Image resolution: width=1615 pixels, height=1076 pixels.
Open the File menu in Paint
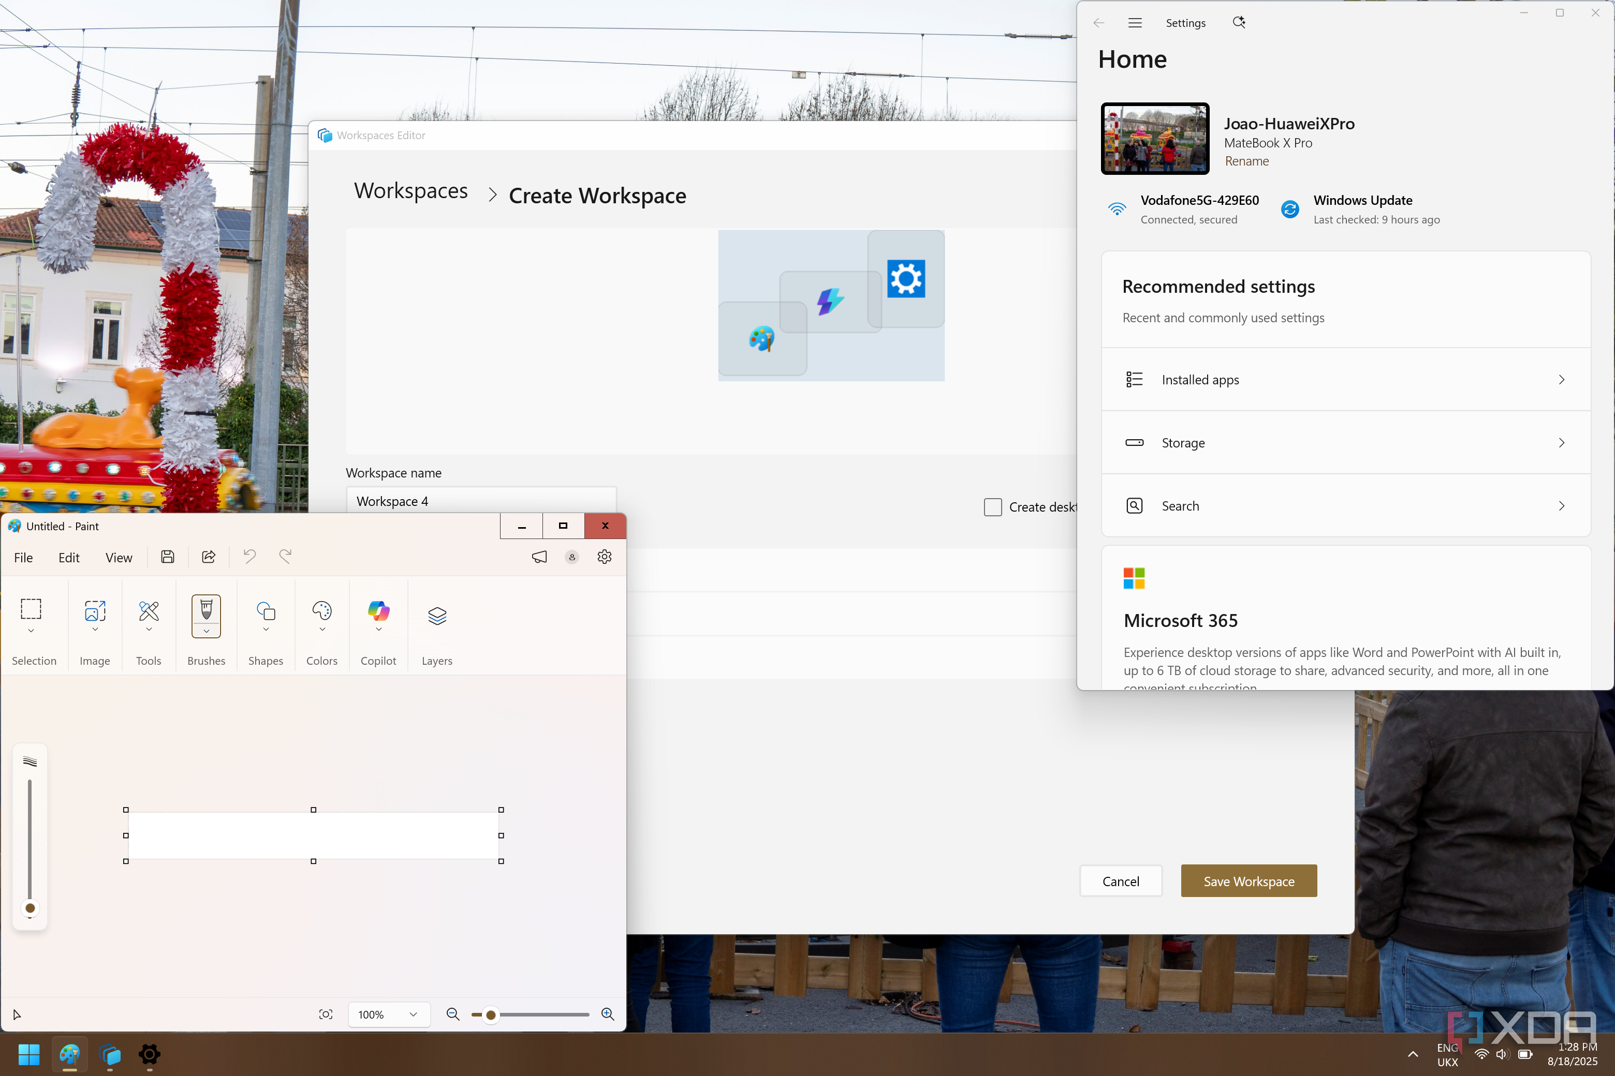(23, 557)
